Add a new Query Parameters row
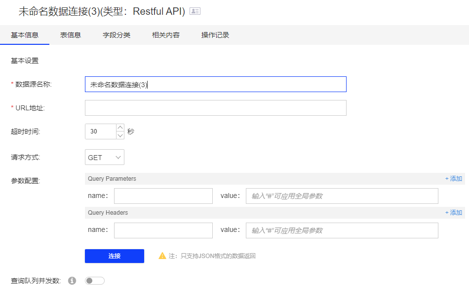This screenshot has height=294, width=469. 454,179
